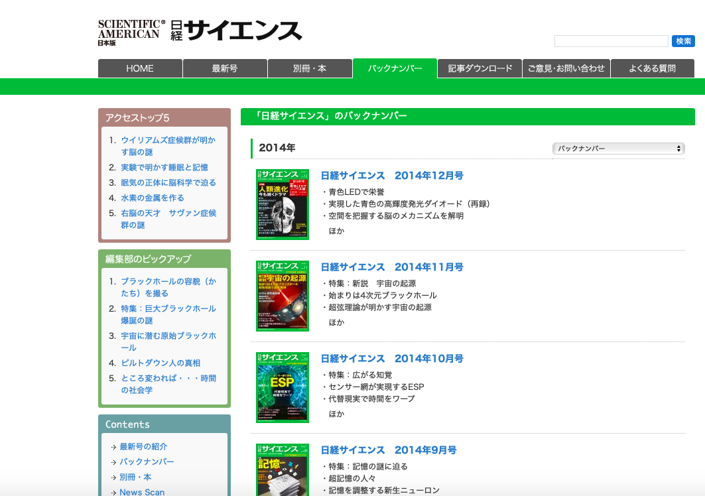Click text 実現した青色の高輝度発光ダイオード(再録)
The height and width of the screenshot is (496, 705).
tap(409, 204)
